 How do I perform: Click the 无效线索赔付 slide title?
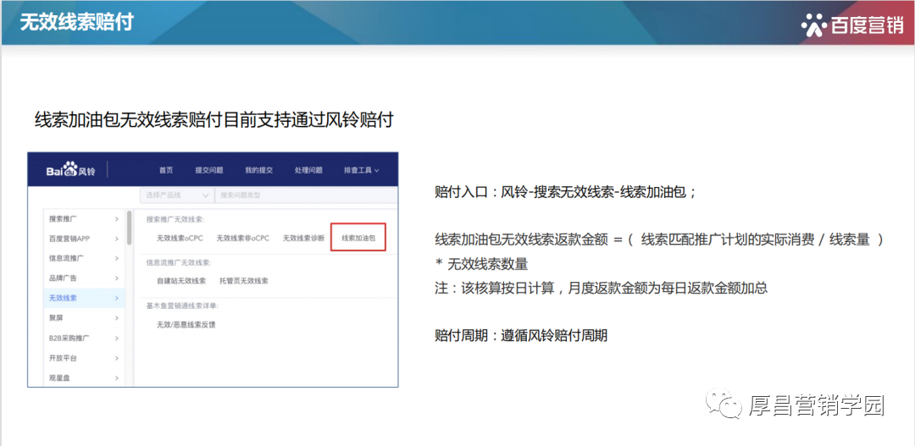[77, 22]
